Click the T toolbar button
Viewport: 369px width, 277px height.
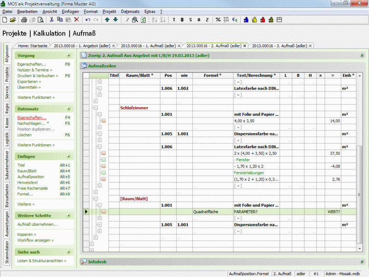(174, 20)
